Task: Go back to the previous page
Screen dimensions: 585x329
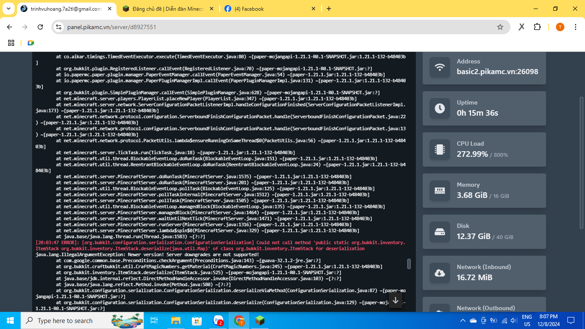Action: pos(9,27)
